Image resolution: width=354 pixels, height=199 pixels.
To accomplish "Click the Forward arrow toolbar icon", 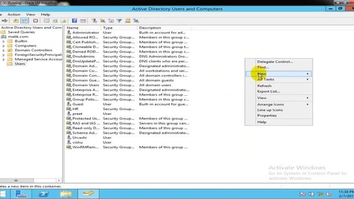I will click(x=4, y=21).
